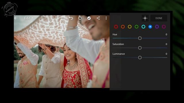Open the Edit mode dropdown
Image resolution: width=184 pixels, height=103 pixels.
[x=29, y=18]
